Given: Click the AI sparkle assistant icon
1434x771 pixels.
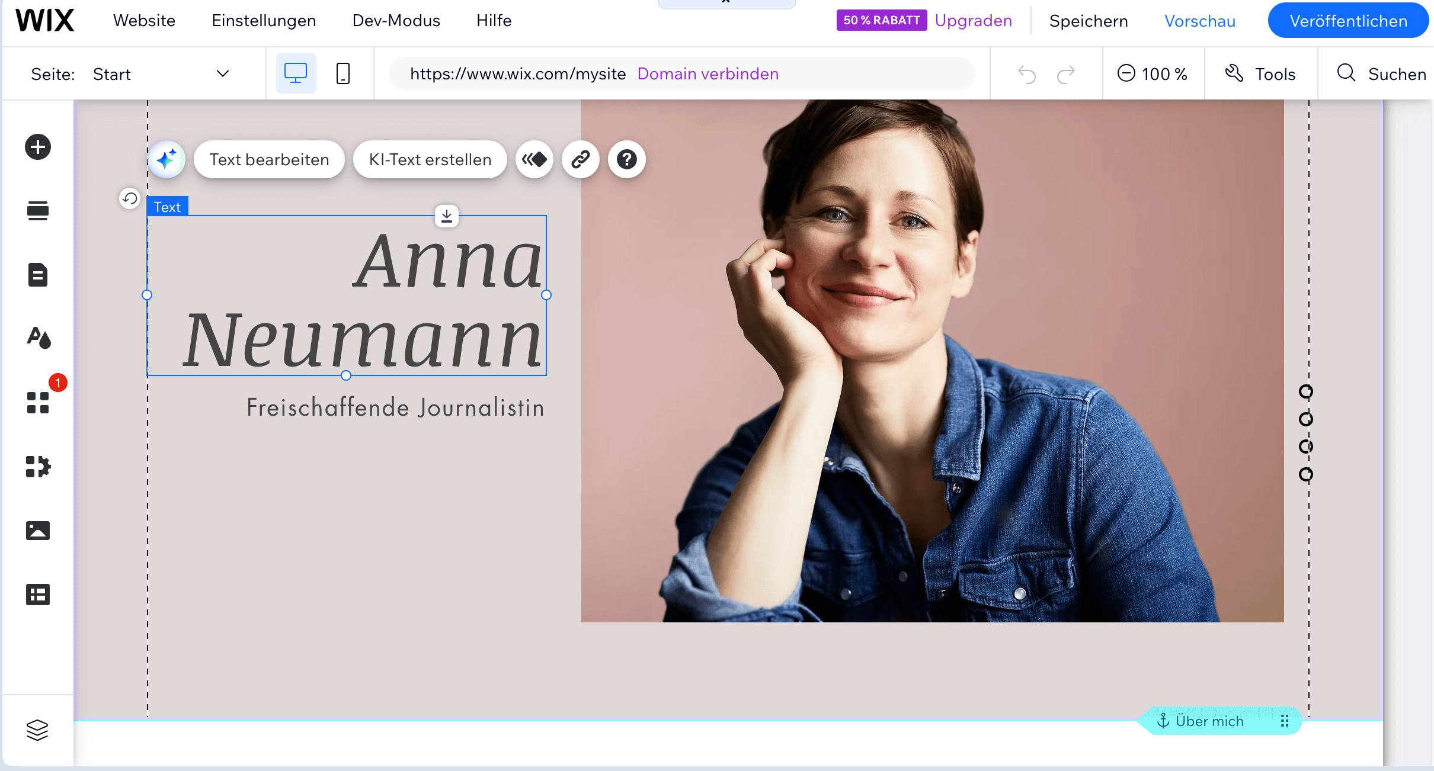Looking at the screenshot, I should (x=167, y=159).
